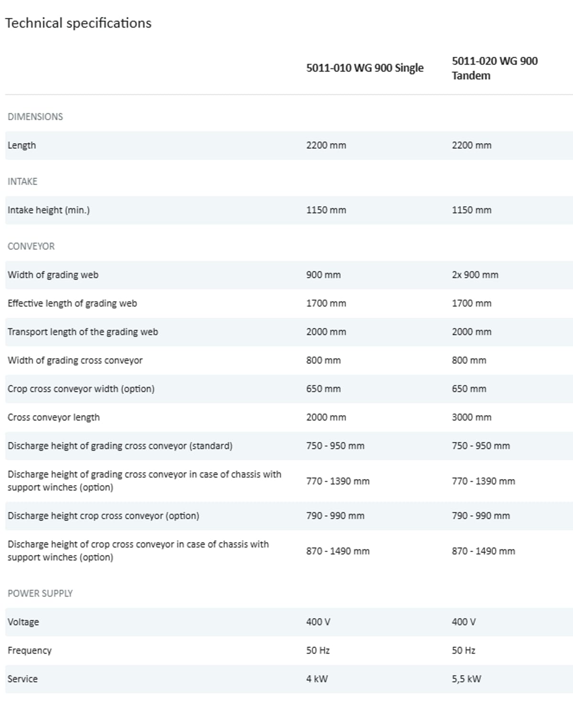
Task: Click the Technical specifications heading
Action: point(78,23)
